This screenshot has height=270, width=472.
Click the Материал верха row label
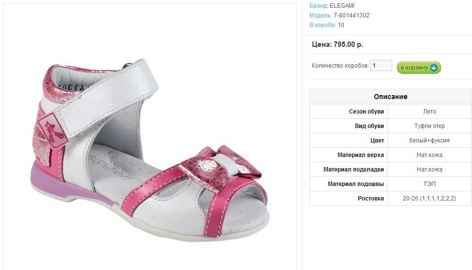coord(360,155)
